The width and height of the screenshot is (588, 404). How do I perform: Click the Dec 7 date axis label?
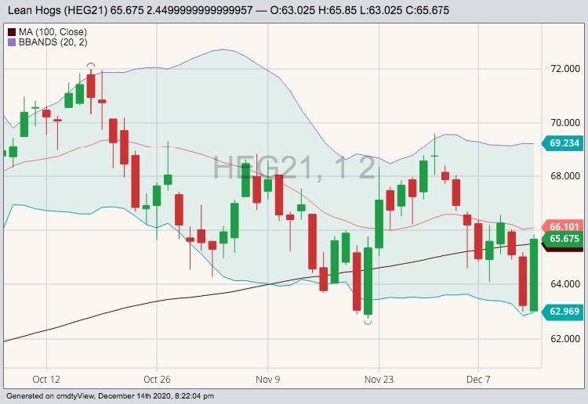click(478, 379)
